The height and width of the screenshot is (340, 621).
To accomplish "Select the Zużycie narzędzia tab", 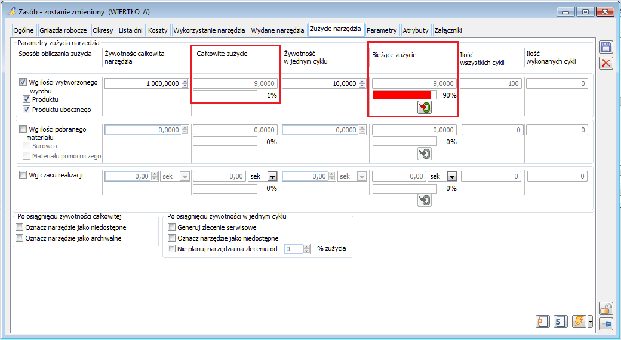I will point(336,29).
